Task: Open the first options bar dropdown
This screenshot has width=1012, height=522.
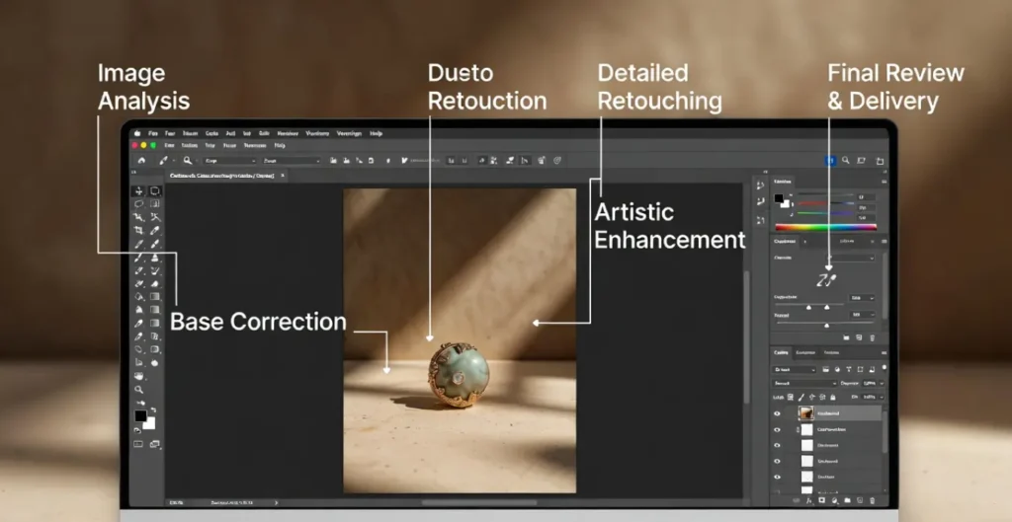Action: (229, 161)
